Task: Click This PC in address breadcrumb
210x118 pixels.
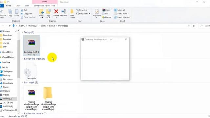Action: coord(21,26)
